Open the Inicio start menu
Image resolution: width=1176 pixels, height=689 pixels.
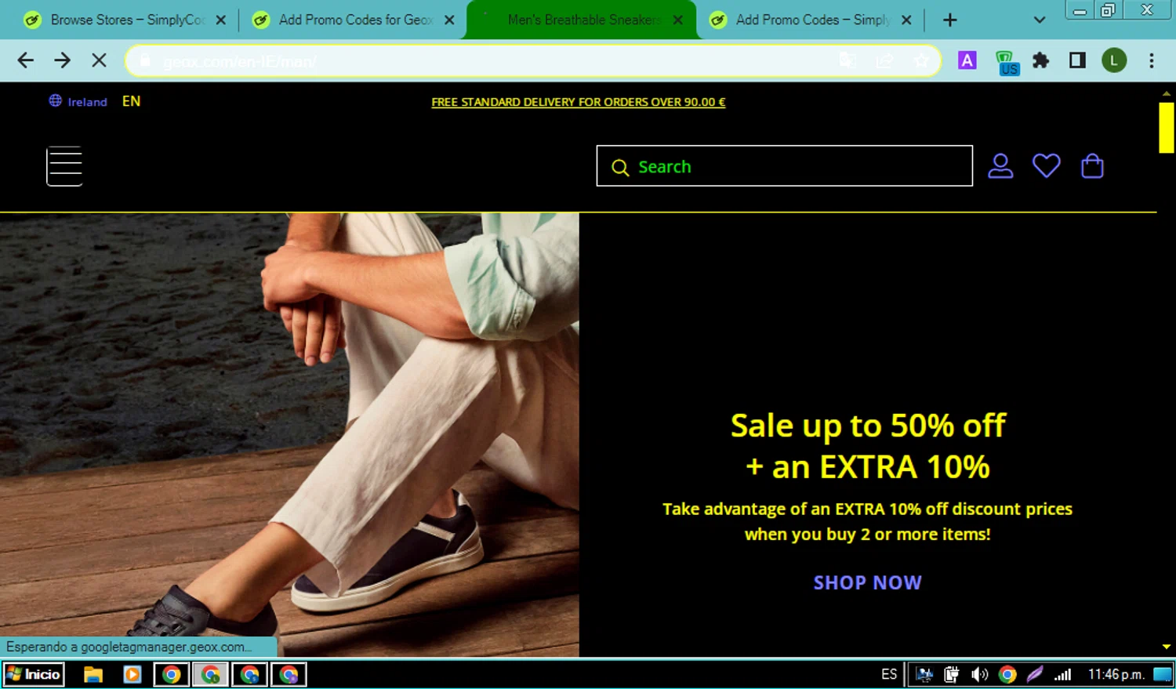click(33, 674)
